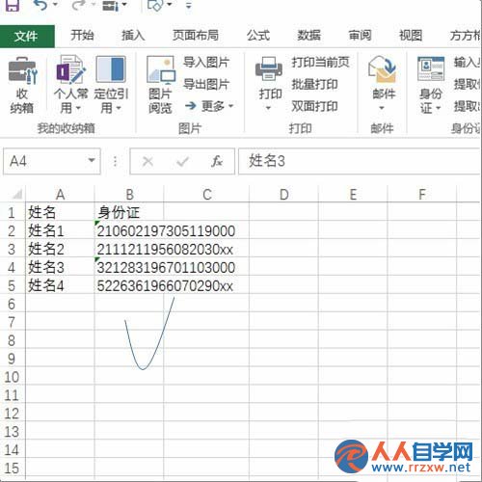Click the 个人常用 icon

70,69
